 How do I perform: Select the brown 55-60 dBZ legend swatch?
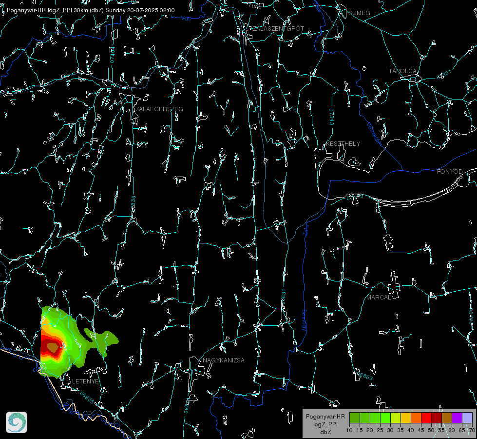tap(447, 418)
